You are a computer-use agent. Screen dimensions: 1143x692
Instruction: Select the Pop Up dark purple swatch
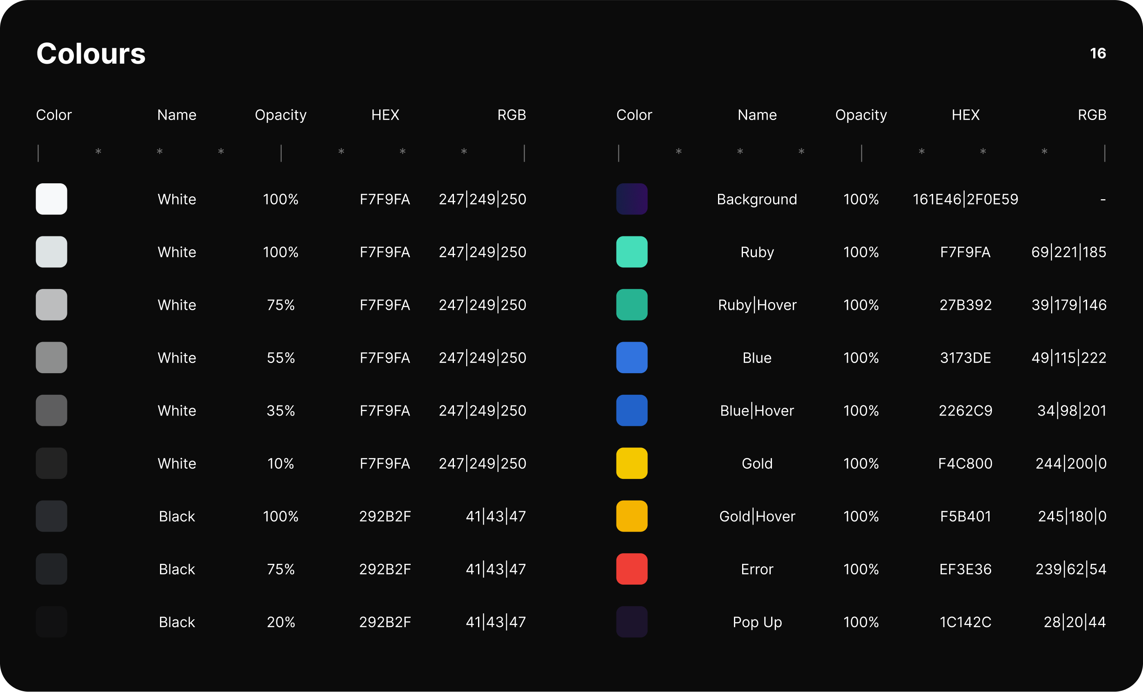tap(632, 622)
